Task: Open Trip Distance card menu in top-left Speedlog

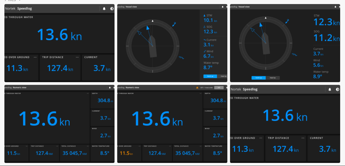Action: pos(77,57)
